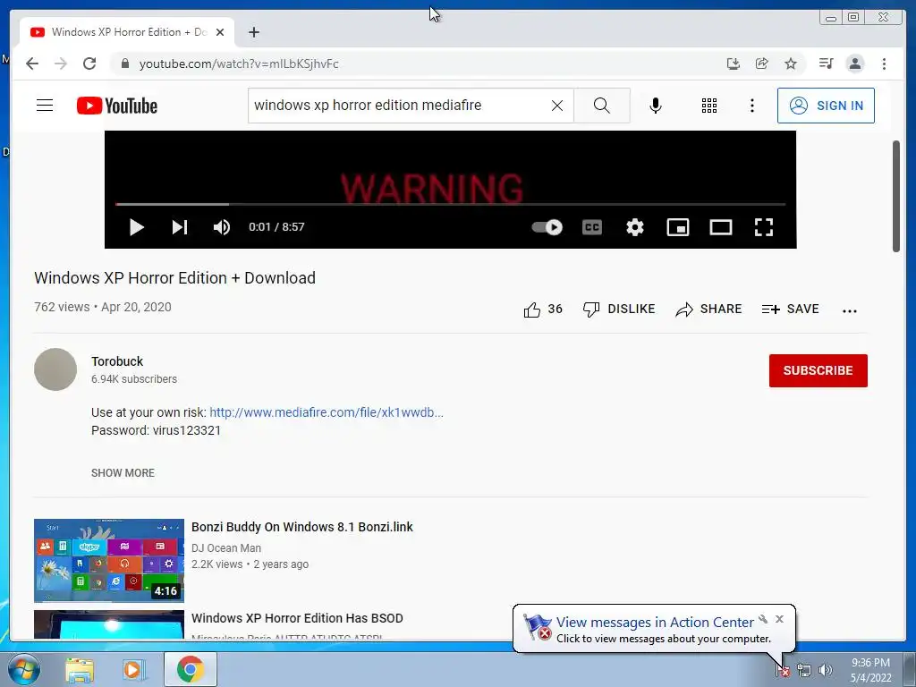This screenshot has height=687, width=916.
Task: Open the YouTube apps grid
Action: pyautogui.click(x=709, y=106)
